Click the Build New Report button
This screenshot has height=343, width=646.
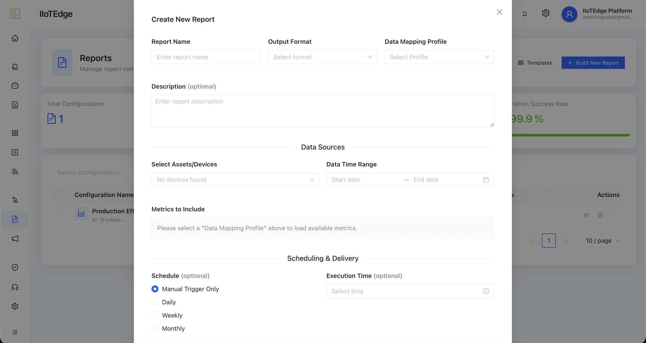(593, 63)
